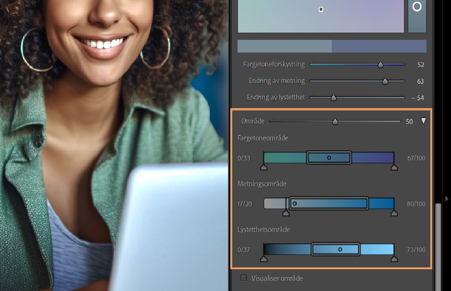
Task: Click the left before-color preview swatch
Action: click(x=285, y=46)
